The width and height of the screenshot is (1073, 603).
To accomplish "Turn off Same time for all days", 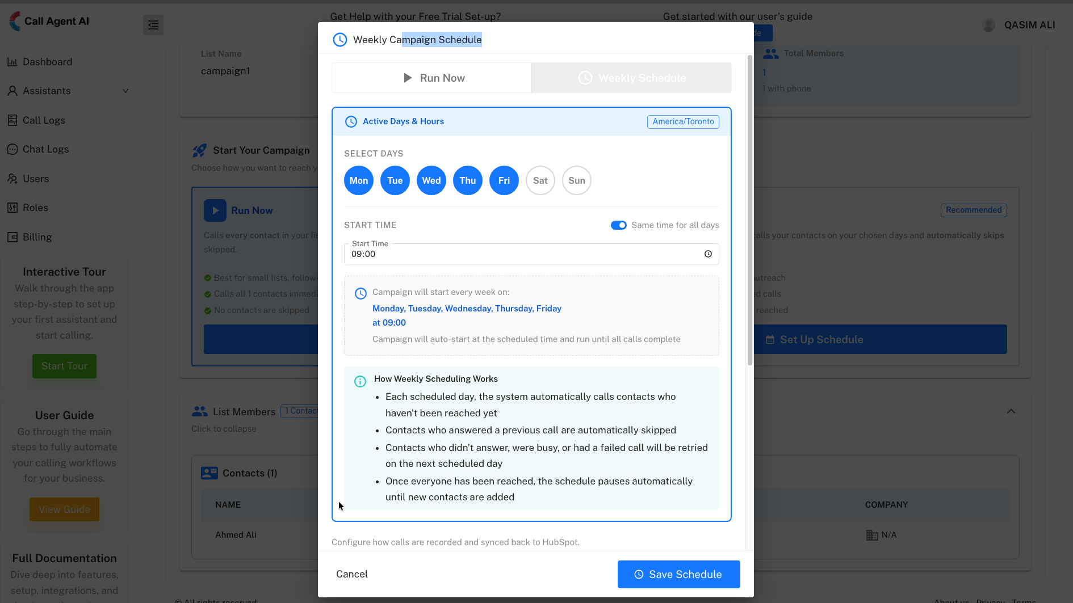I will point(619,225).
